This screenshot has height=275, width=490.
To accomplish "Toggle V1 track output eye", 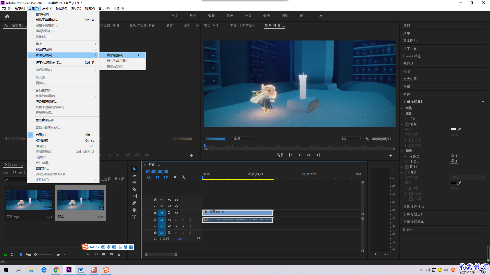I will (176, 213).
